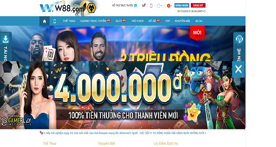This screenshot has width=276, height=147.
Task: Open the KHUYẾN MÃI promotions link
Action: click(x=183, y=21)
